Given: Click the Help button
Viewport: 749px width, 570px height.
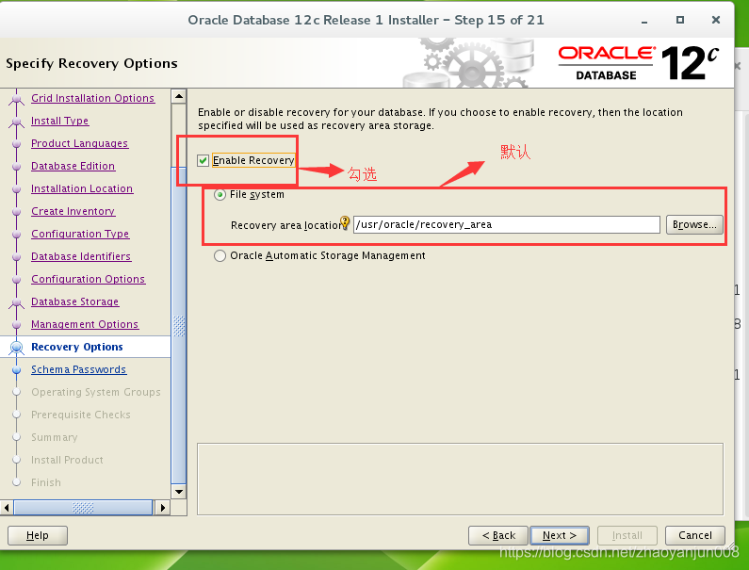Looking at the screenshot, I should point(38,535).
